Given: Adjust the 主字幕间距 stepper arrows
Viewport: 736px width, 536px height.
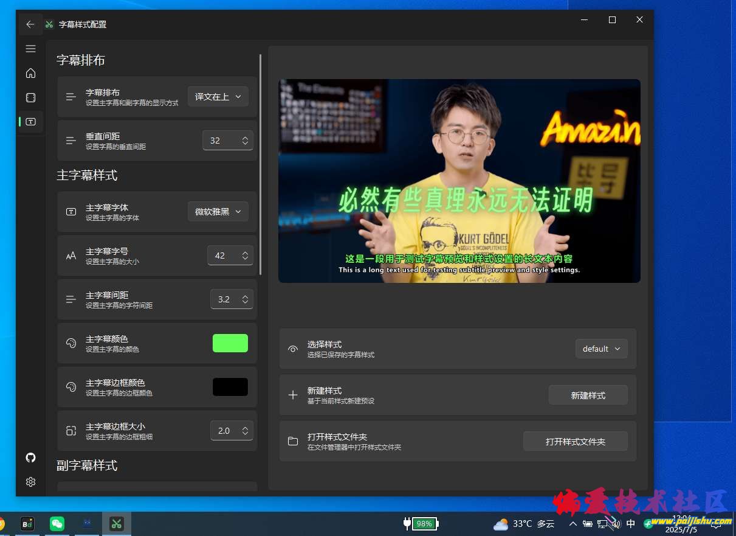Looking at the screenshot, I should [245, 299].
